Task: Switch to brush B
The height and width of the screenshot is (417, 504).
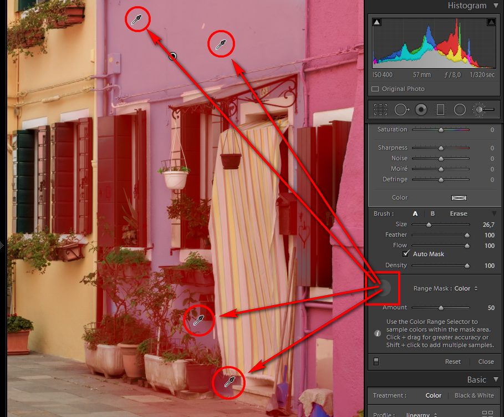Action: (x=432, y=213)
